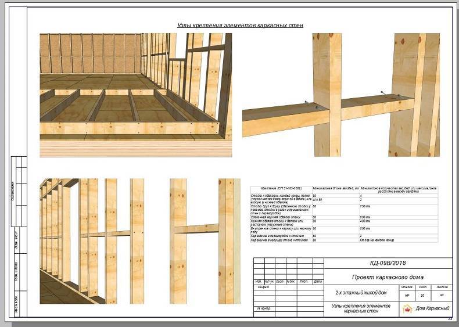The width and height of the screenshot is (459, 327).
Task: Click the 'Перемычка в перегородке к стойкам' row
Action: (x=344, y=236)
